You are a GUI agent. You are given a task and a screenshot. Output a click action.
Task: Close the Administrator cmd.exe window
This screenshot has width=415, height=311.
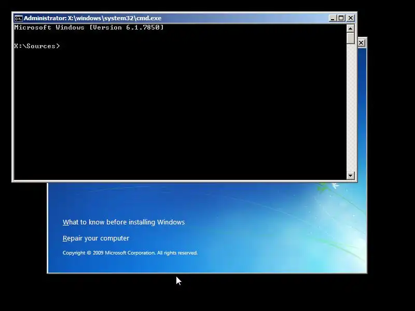pos(351,18)
